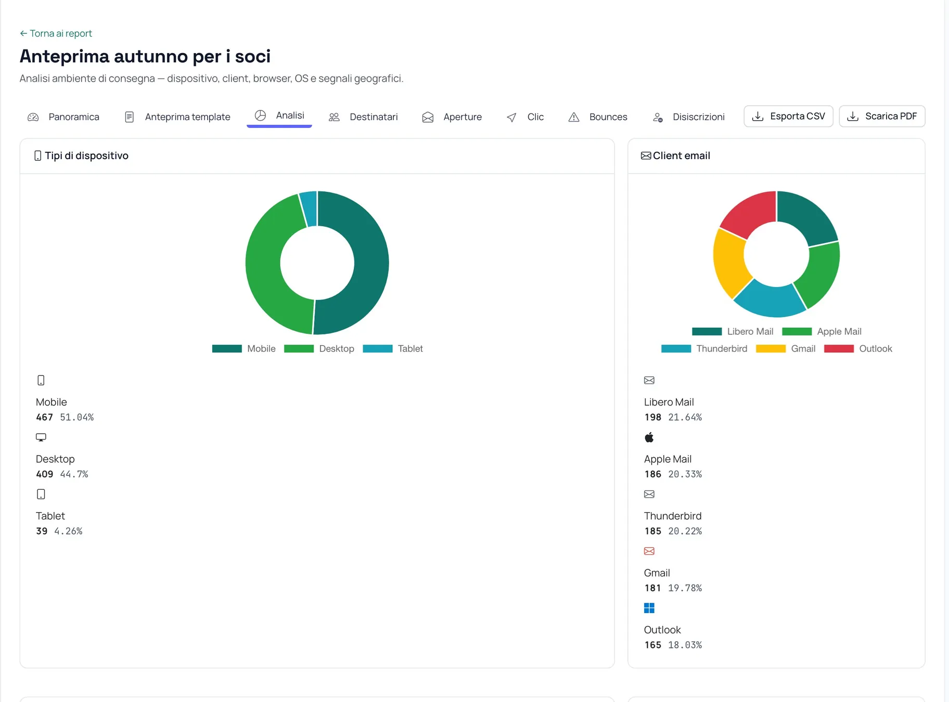Open the Disiscrizioni tab
Viewport: 949px width, 702px height.
(688, 117)
